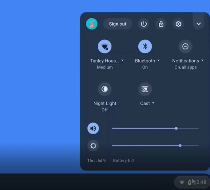Lock the screen with padlock icon
This screenshot has width=210, height=190.
[x=161, y=24]
